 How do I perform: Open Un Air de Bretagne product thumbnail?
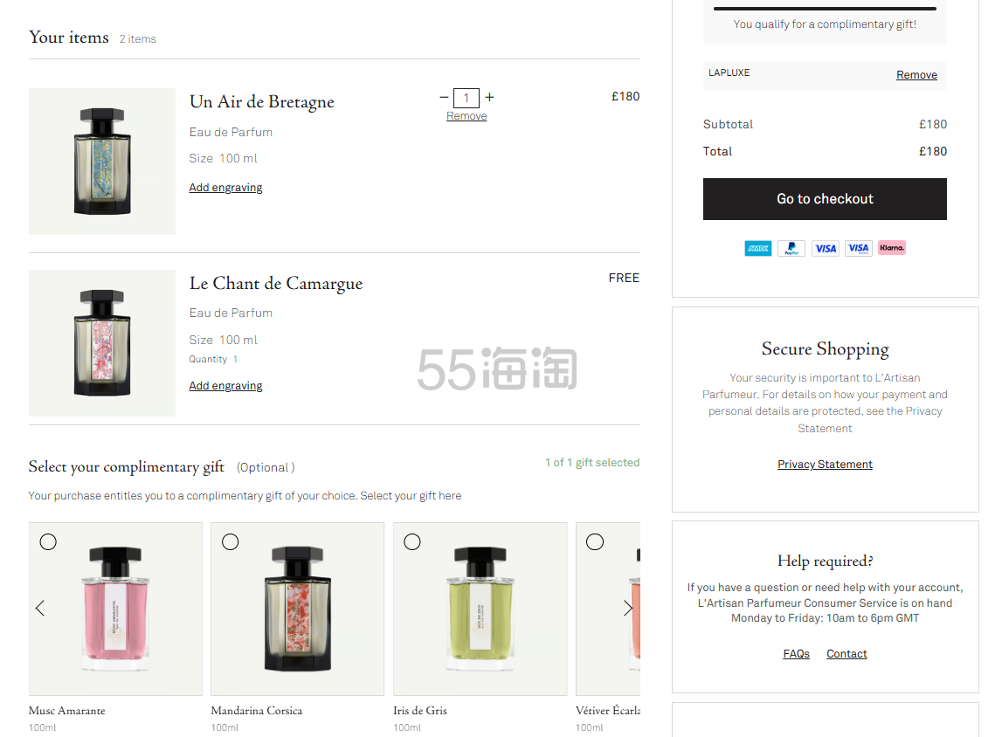click(102, 162)
